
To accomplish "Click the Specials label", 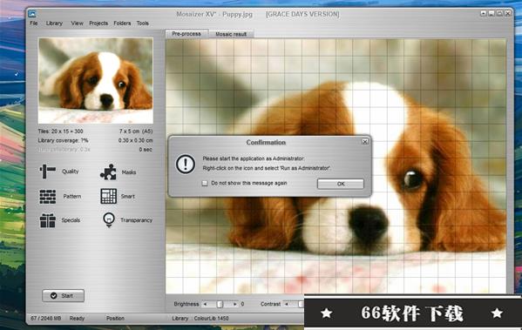I will (71, 220).
